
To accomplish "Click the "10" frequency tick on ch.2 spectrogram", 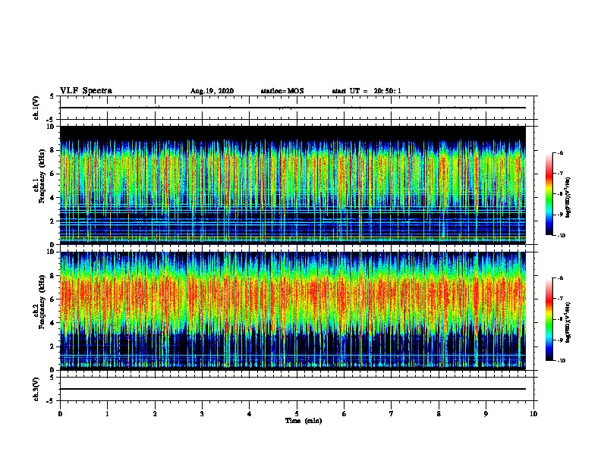I will pyautogui.click(x=50, y=252).
